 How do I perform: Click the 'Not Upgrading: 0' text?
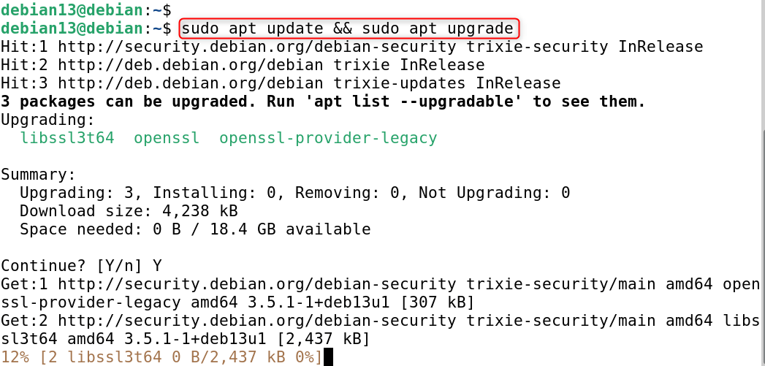(x=494, y=193)
